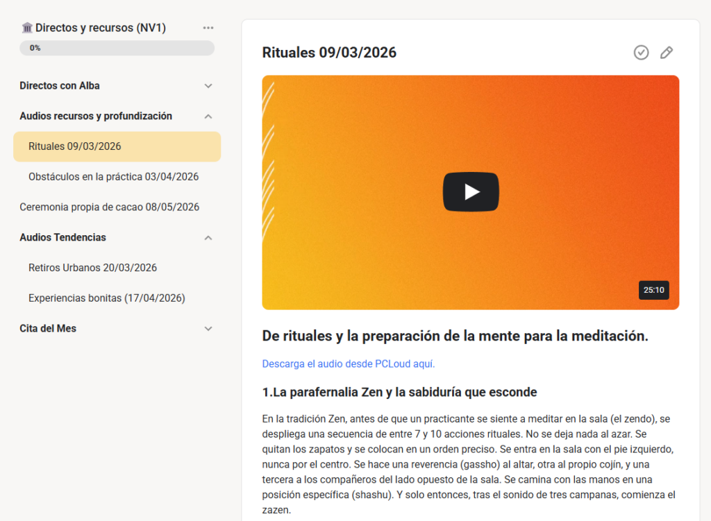The image size is (711, 521).
Task: Open Ceremonia propia de cacao 08/05/2026
Action: point(109,207)
